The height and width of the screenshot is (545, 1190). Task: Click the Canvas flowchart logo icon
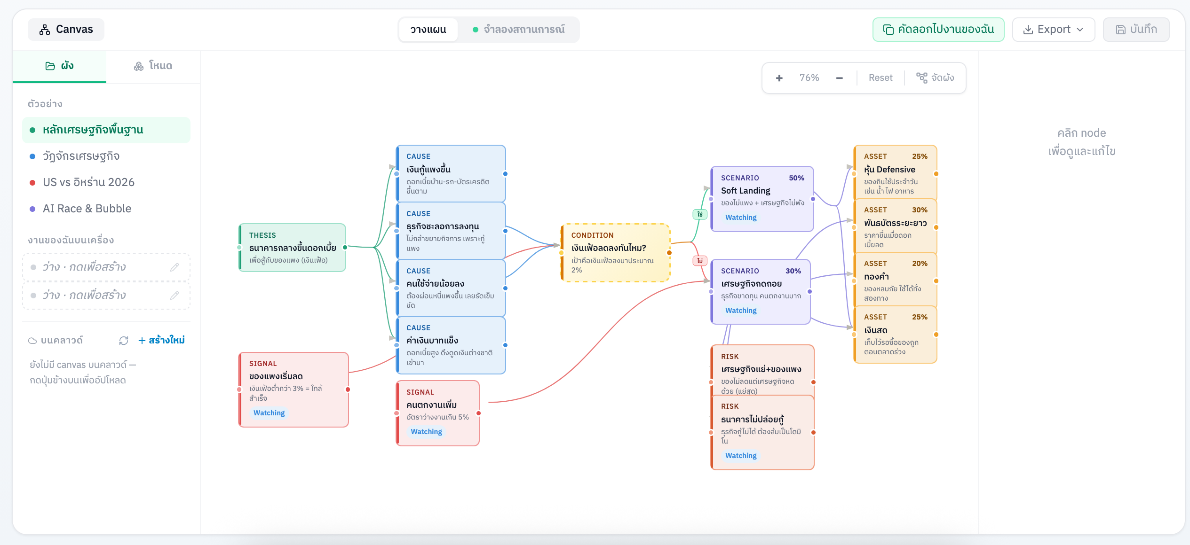tap(45, 29)
